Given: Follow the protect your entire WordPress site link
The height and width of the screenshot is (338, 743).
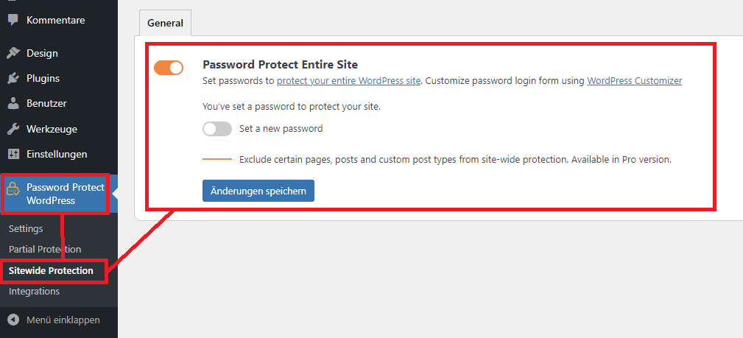Looking at the screenshot, I should pos(348,81).
